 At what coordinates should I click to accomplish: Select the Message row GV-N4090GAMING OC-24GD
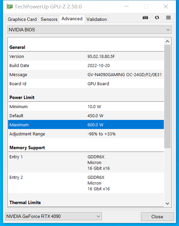click(86, 74)
